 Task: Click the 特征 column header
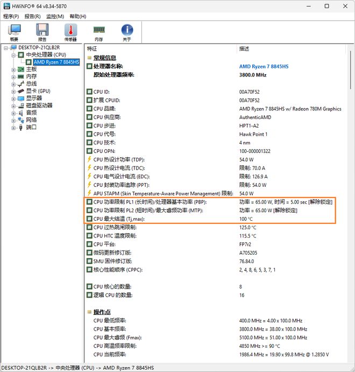pyautogui.click(x=92, y=48)
